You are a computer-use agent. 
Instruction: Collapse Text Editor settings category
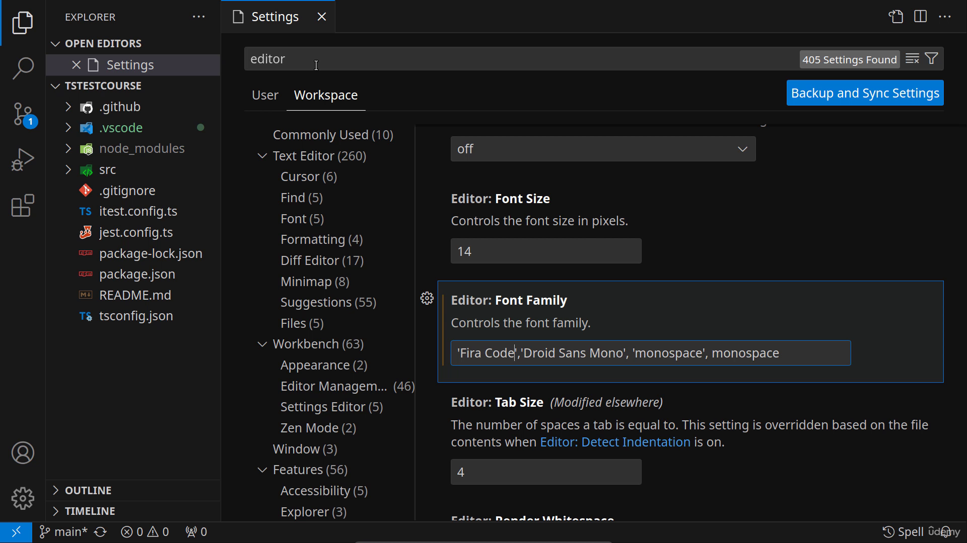262,156
